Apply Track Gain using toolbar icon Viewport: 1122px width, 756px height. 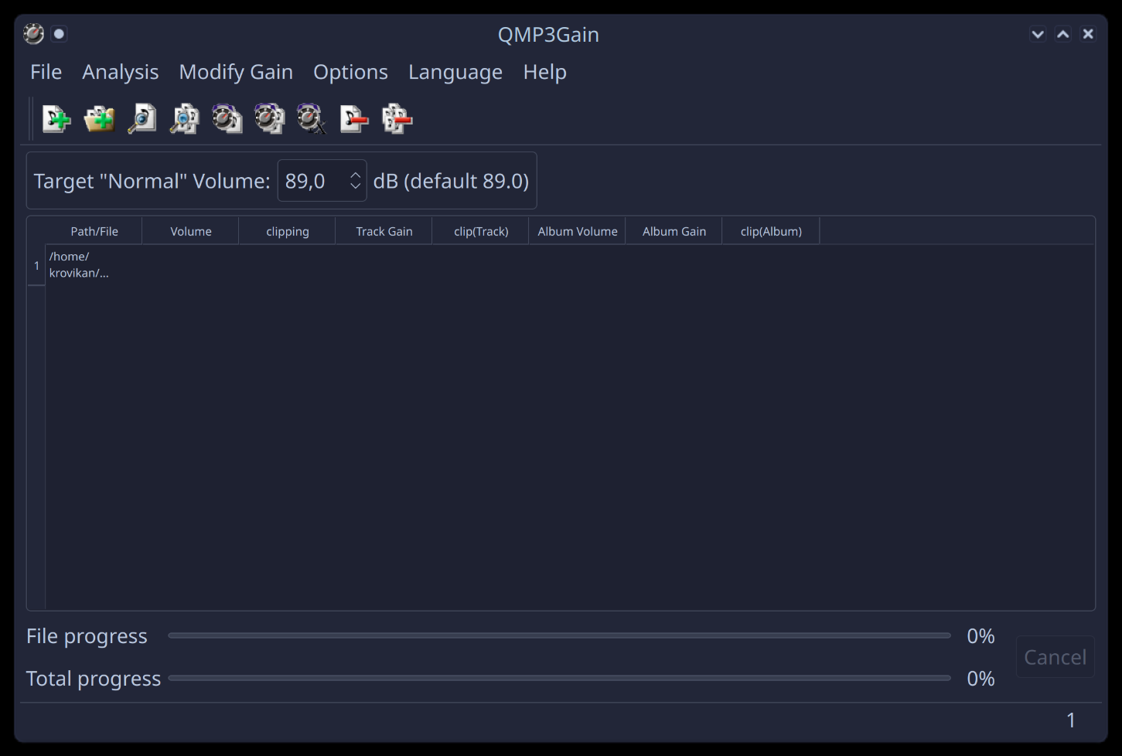[227, 119]
